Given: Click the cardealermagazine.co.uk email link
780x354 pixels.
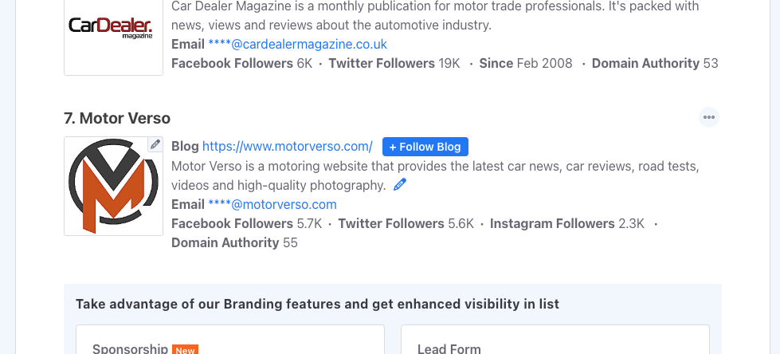Looking at the screenshot, I should (297, 45).
